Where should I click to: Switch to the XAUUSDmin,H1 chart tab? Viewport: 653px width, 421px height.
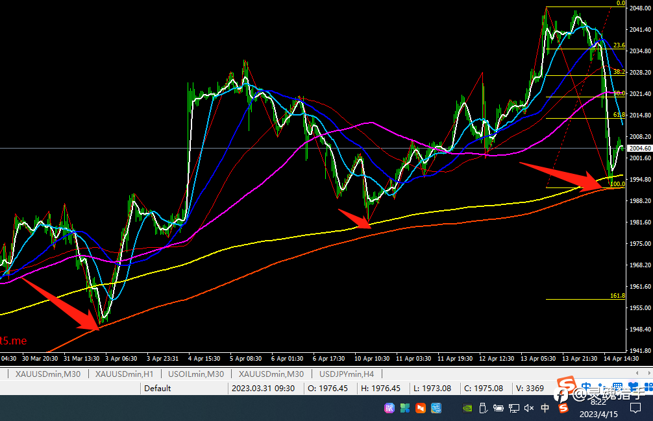(x=124, y=374)
